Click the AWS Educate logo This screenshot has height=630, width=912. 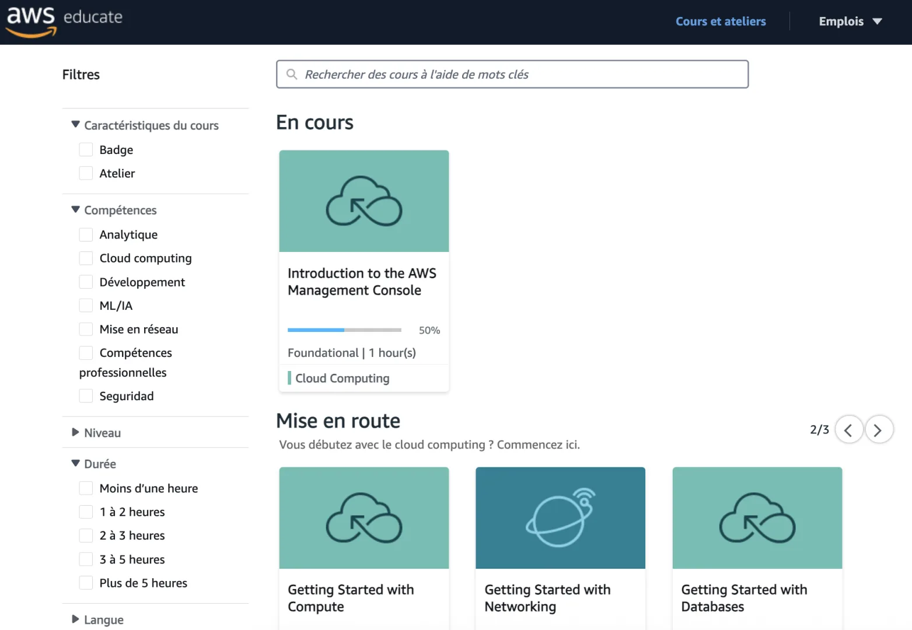coord(64,22)
